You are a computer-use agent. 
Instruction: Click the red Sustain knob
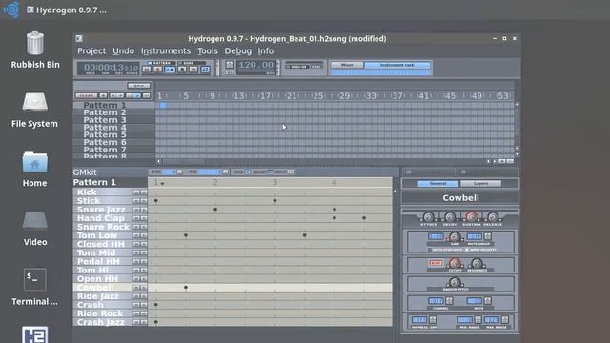472,217
